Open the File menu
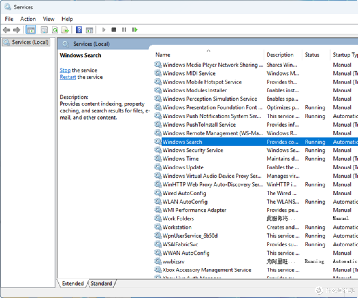 coord(9,19)
